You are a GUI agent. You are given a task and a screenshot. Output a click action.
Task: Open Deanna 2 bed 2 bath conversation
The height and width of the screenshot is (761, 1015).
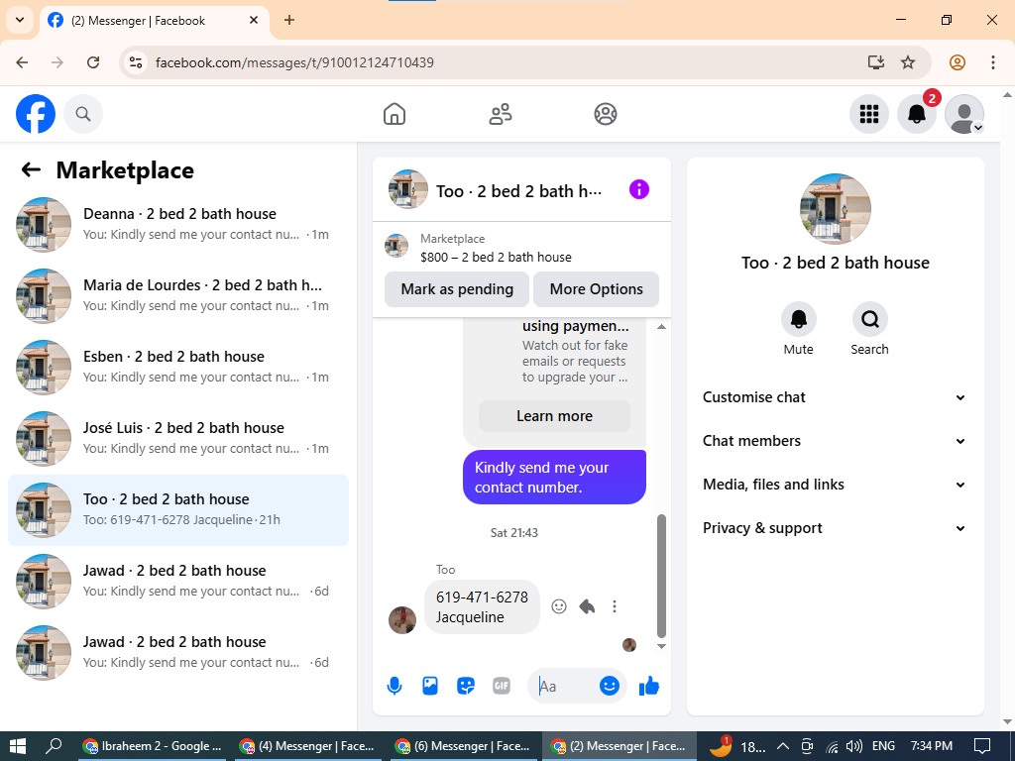(178, 225)
